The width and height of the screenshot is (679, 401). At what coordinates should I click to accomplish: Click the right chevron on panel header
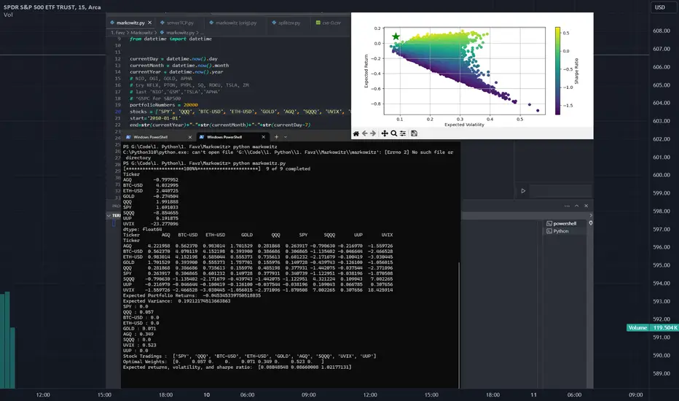click(x=591, y=216)
